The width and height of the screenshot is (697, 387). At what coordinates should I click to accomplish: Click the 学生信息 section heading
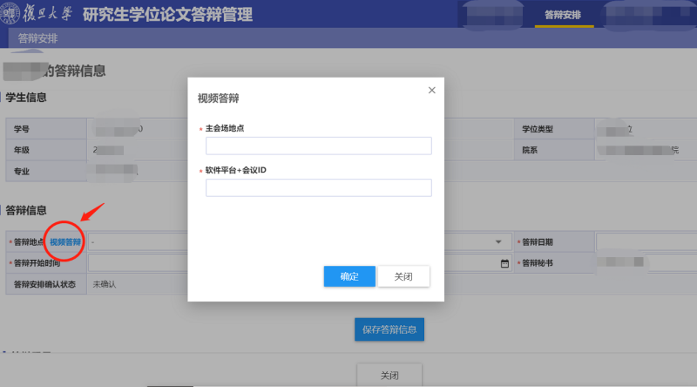(27, 98)
